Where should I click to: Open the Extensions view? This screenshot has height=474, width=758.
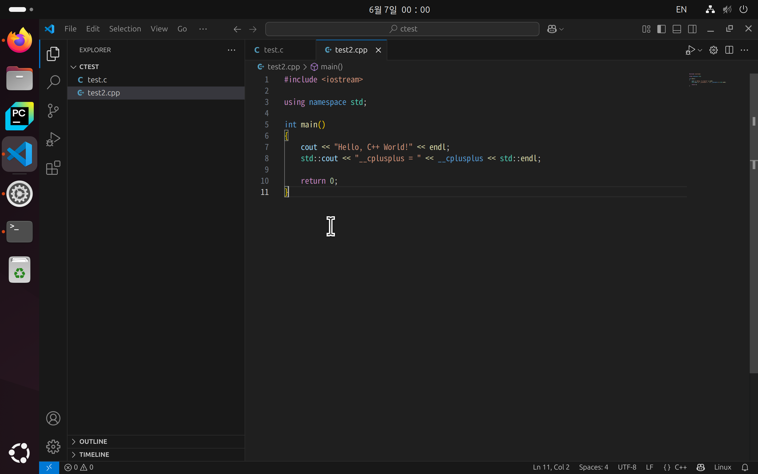pos(53,168)
